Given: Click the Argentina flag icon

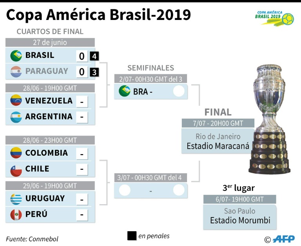Looking at the screenshot, I should 16,117.
